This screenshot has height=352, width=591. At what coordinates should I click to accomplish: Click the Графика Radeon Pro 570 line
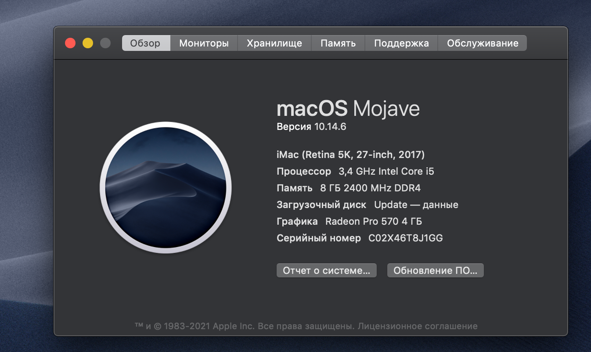349,222
